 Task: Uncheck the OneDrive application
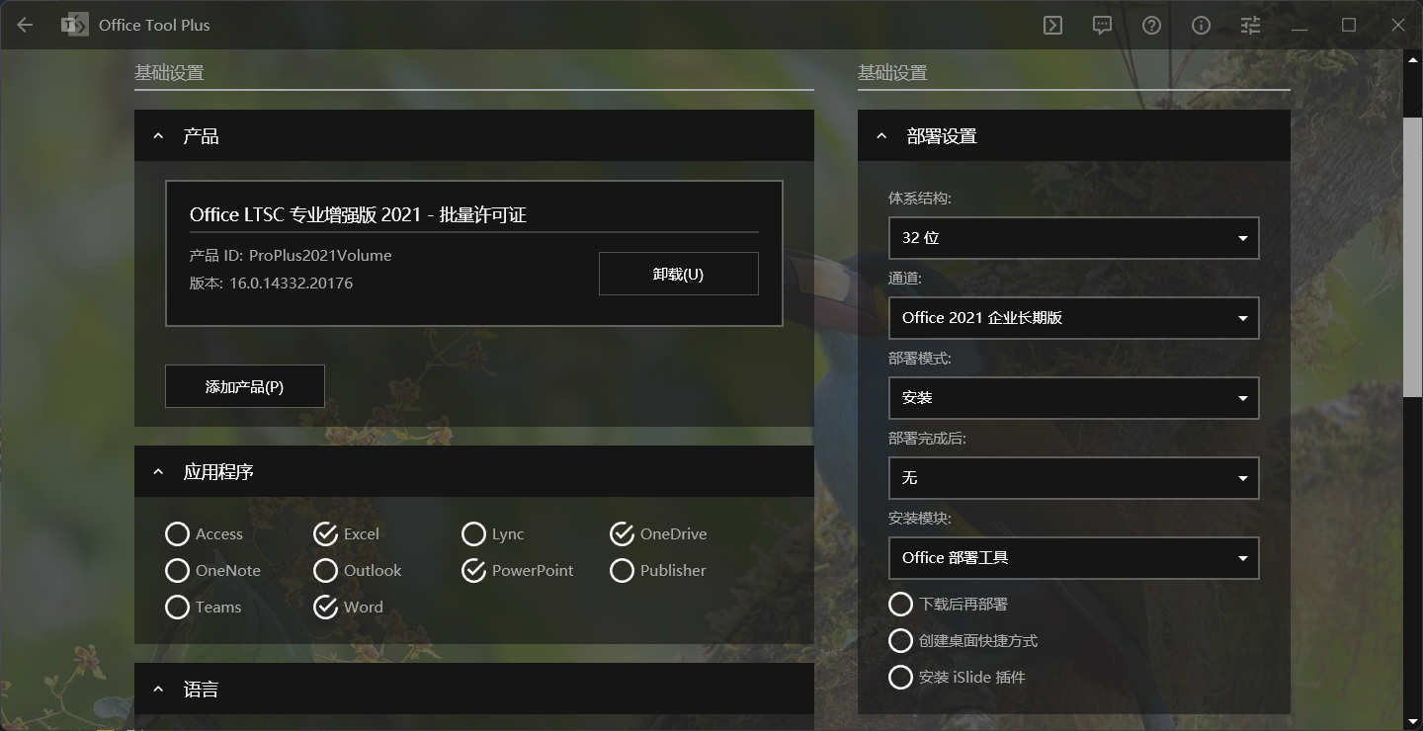tap(658, 534)
